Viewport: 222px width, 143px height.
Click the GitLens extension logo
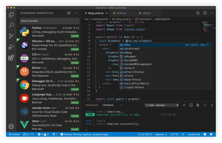[24, 45]
